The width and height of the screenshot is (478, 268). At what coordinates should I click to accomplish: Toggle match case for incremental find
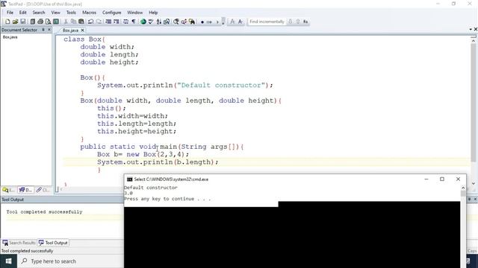[x=305, y=22]
